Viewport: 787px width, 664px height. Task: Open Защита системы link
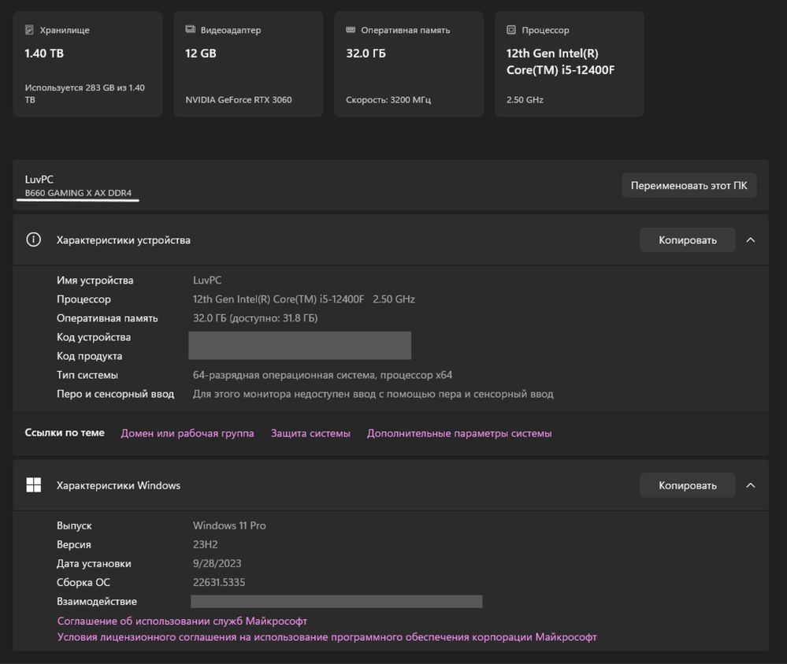click(310, 433)
